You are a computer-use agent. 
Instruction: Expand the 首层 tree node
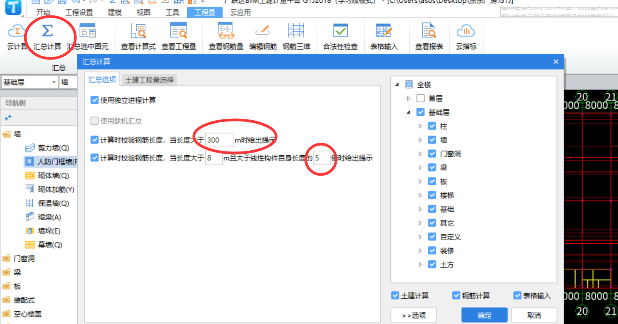point(409,98)
